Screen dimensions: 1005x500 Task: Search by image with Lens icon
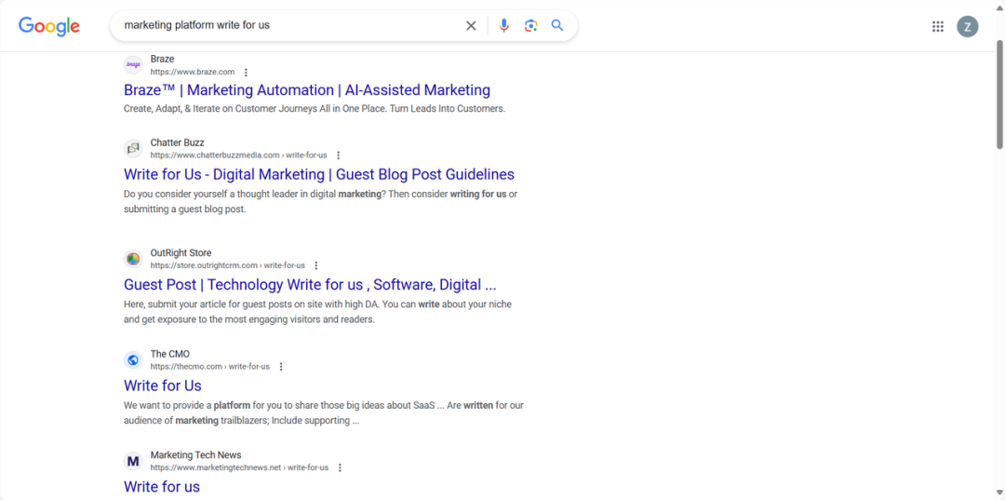[530, 26]
